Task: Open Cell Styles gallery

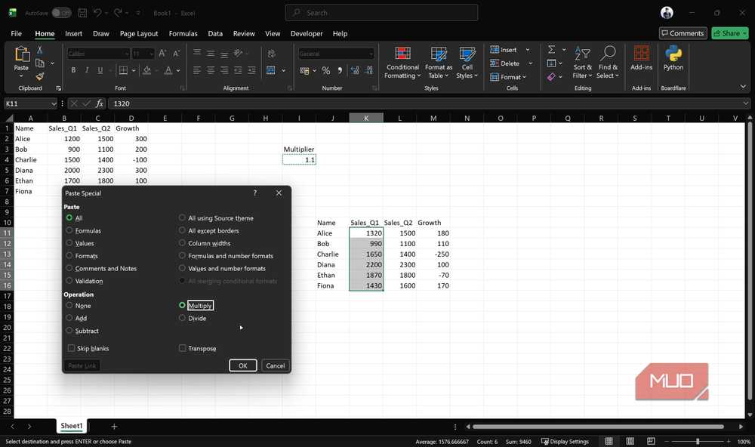Action: [x=467, y=63]
